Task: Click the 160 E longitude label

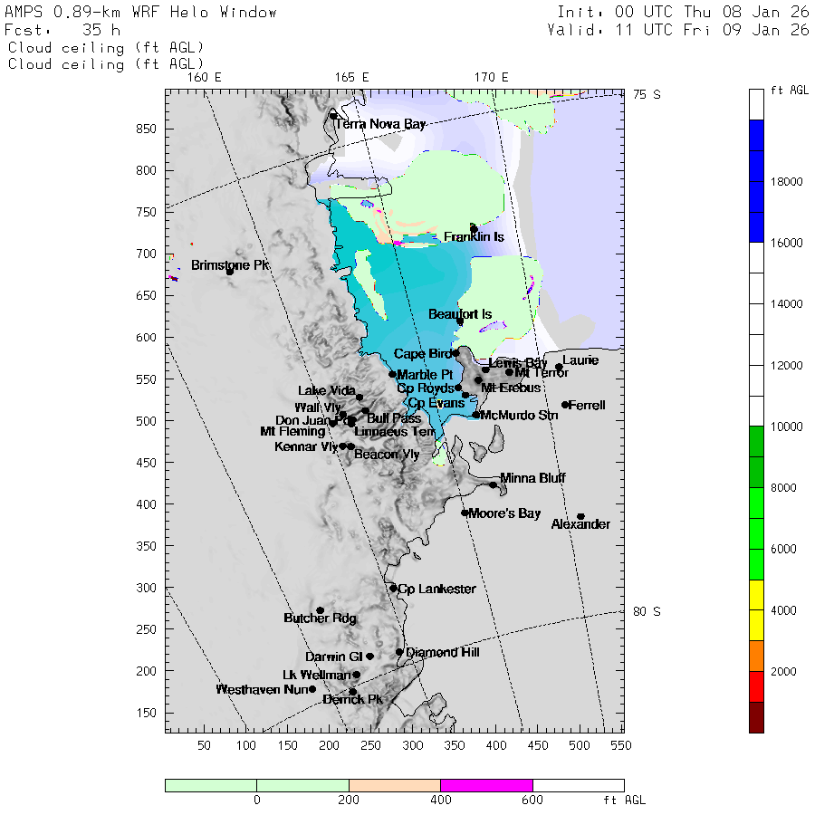Action: click(205, 78)
